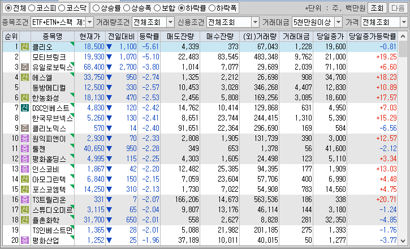Click 유일로보틱스 current price 68,400
This screenshot has width=410, height=249.
pyautogui.click(x=94, y=67)
